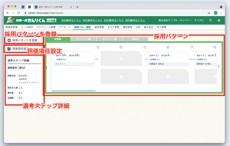230x146 pixels.
Task: Open the 進捗管理 menu
Action: (x=99, y=27)
